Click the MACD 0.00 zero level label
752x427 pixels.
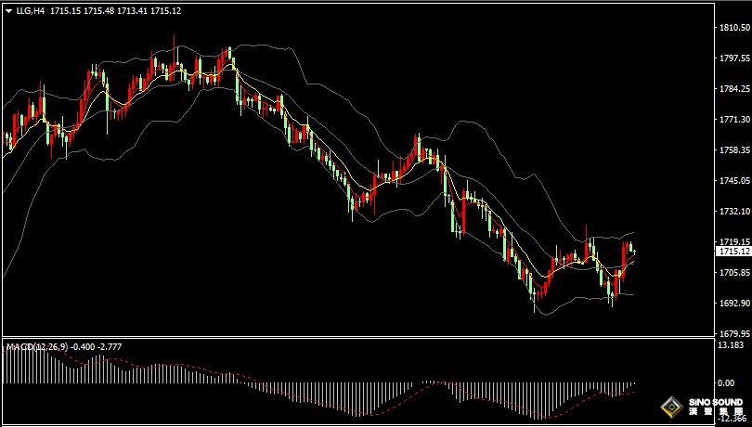[x=726, y=382]
